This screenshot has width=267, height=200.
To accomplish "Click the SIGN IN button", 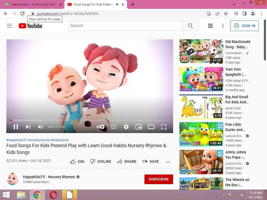I will (244, 26).
